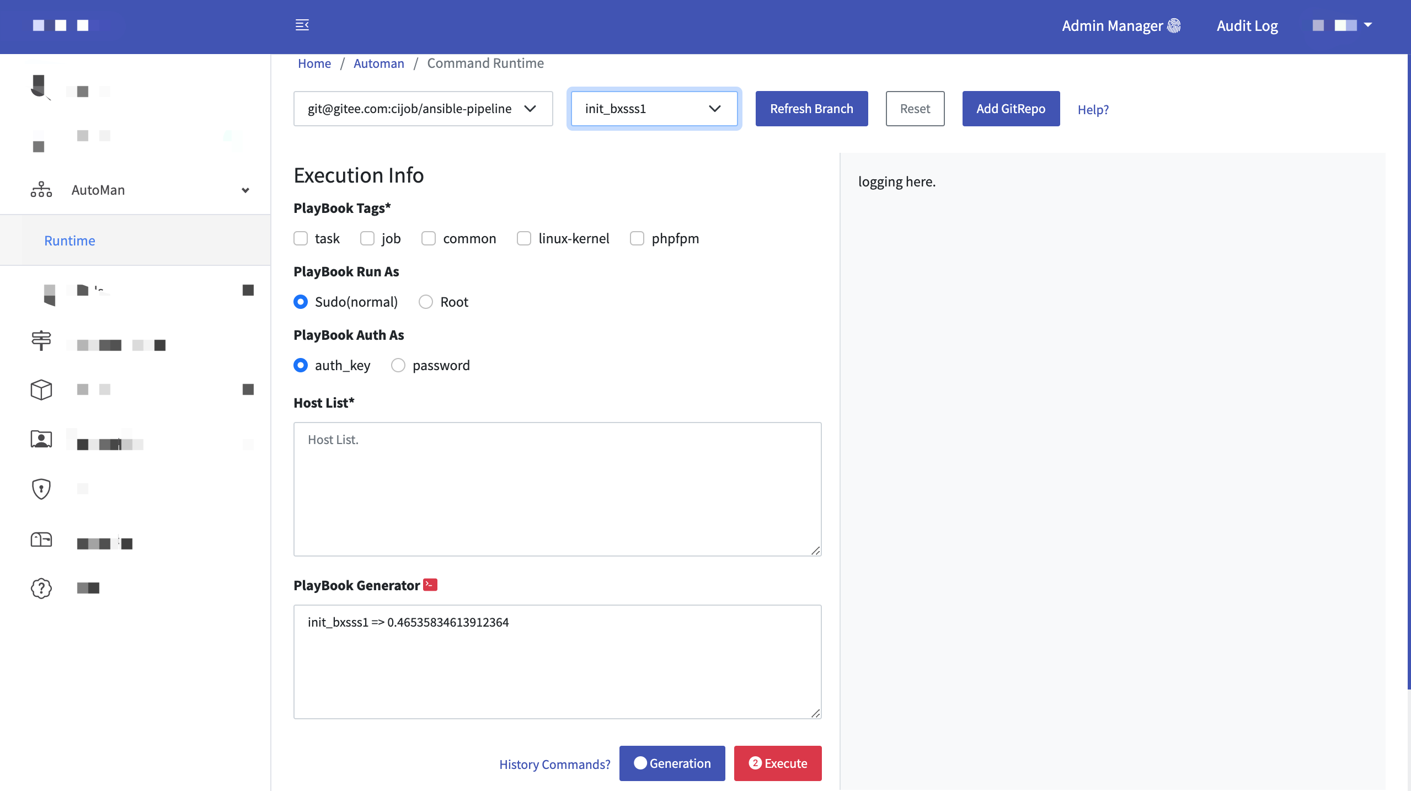Screen dimensions: 1411x791
Task: Expand the AutoMan sidebar menu chevron
Action: click(245, 190)
